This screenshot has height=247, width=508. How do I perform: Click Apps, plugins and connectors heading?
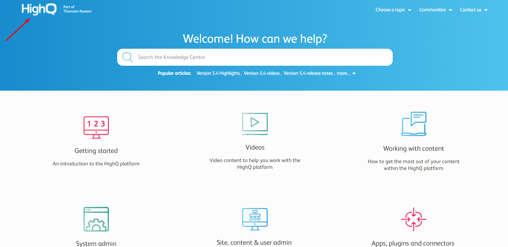point(413,243)
